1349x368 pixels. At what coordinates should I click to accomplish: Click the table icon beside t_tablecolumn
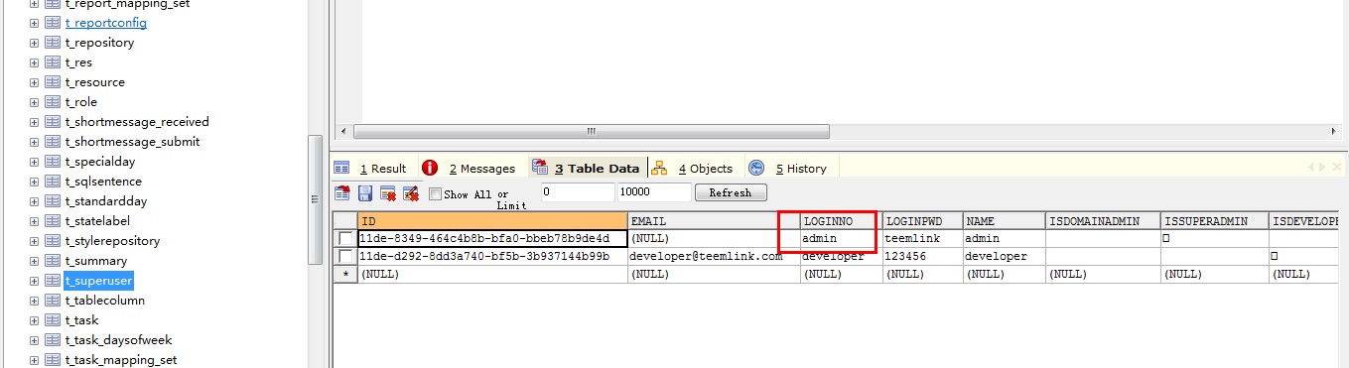point(52,301)
